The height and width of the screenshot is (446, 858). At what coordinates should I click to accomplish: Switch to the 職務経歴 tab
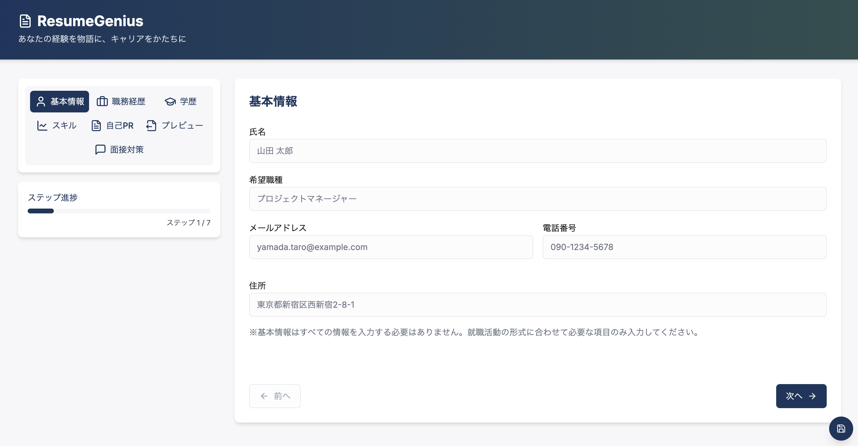pyautogui.click(x=121, y=102)
